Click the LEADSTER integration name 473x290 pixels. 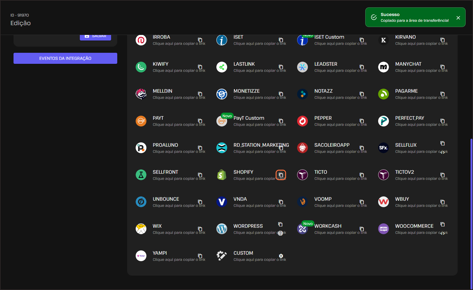[326, 64]
